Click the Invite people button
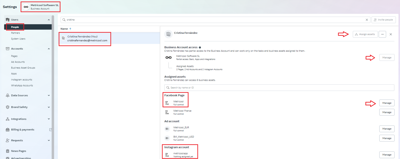 (383, 20)
